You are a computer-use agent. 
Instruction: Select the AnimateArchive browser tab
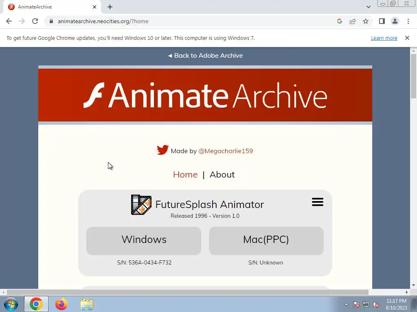[52, 7]
